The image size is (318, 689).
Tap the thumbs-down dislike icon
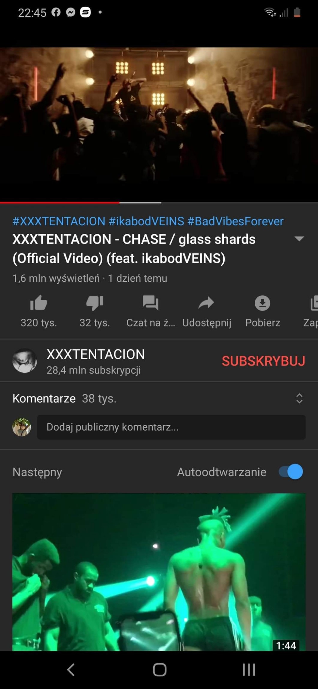[94, 303]
